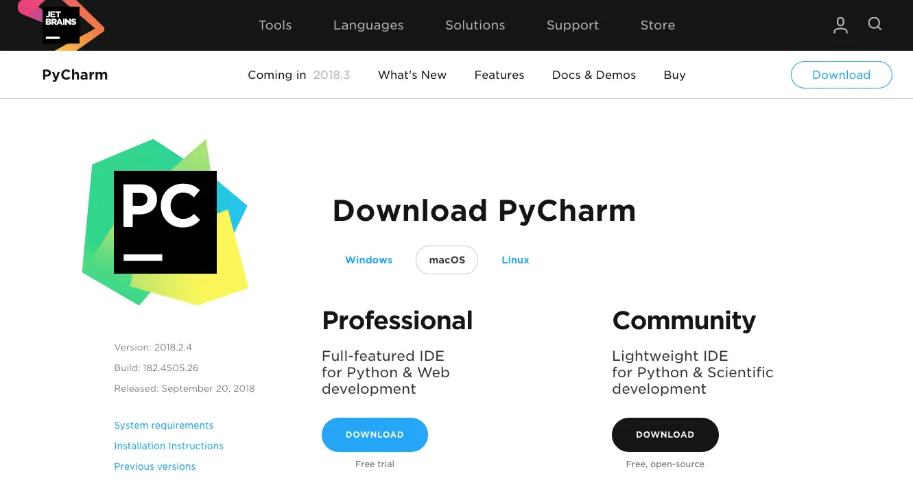Click the Version: 2018.2.4 text

pos(153,347)
